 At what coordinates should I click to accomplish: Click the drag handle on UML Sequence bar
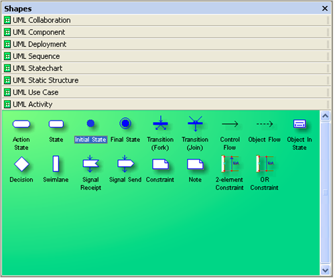[328, 56]
